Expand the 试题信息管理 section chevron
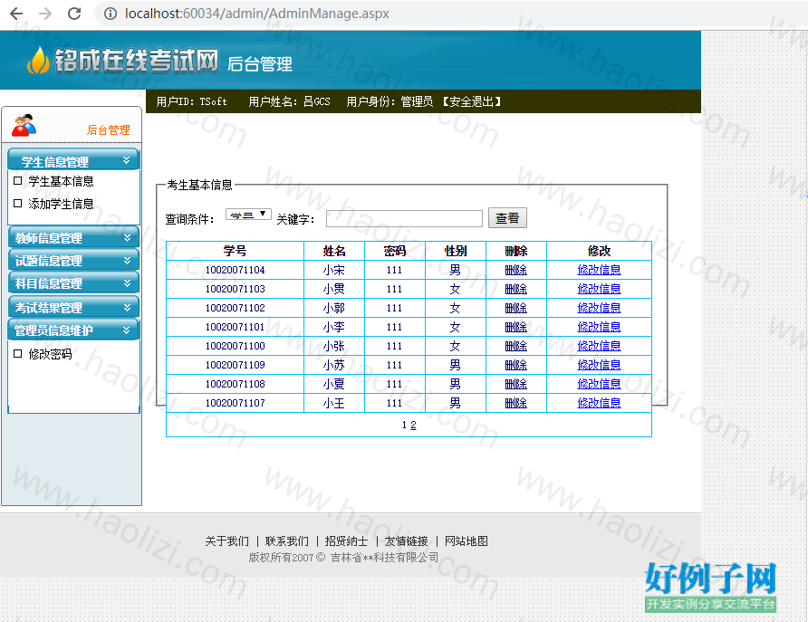The width and height of the screenshot is (808, 622). point(127,261)
